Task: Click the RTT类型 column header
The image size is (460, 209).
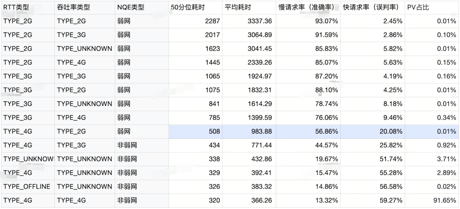Action: click(28, 7)
